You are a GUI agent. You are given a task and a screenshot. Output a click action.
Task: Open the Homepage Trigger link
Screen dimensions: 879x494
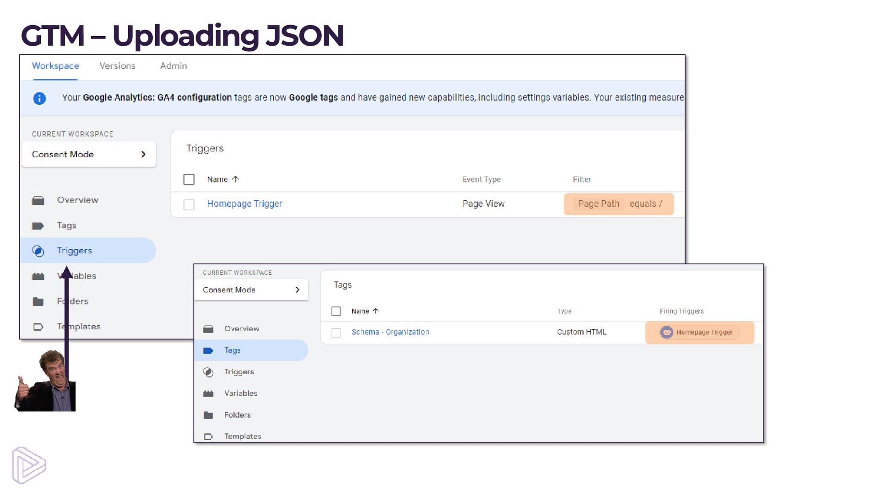click(244, 204)
